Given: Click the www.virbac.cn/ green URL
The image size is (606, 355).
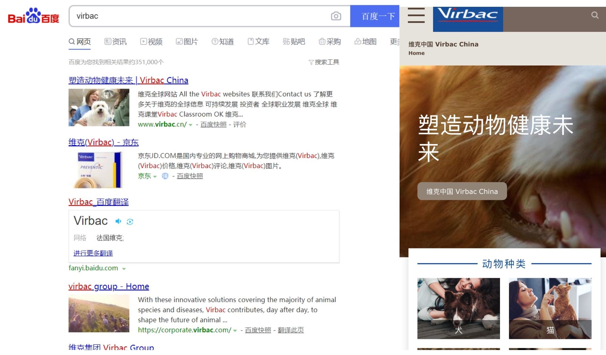Looking at the screenshot, I should coord(162,125).
